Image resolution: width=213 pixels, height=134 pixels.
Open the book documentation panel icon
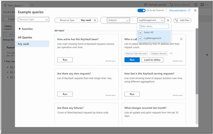coord(203,5)
